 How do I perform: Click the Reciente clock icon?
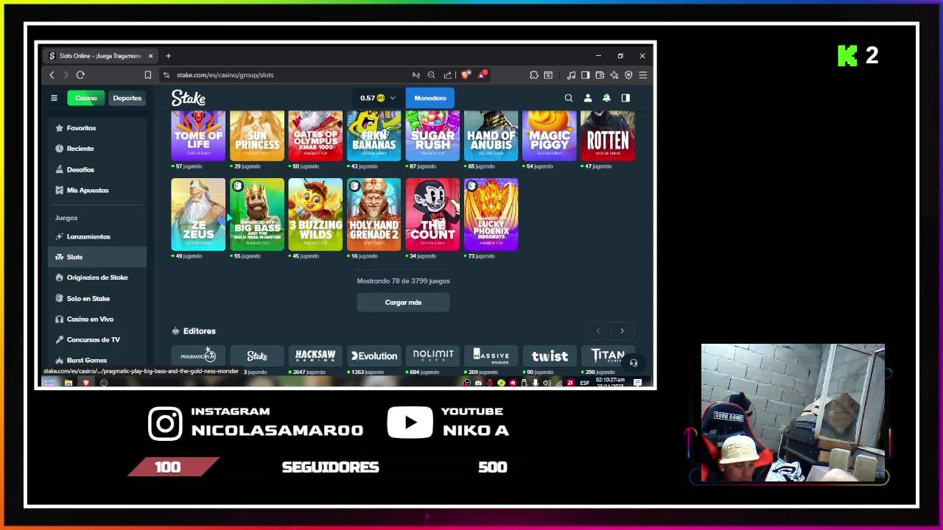point(59,149)
